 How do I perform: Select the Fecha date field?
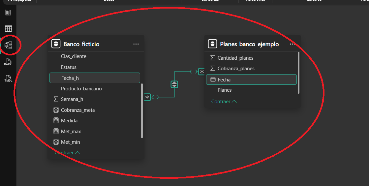click(251, 79)
